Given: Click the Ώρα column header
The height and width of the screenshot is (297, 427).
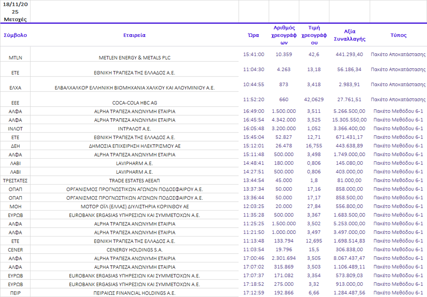Looking at the screenshot, I should [254, 35].
